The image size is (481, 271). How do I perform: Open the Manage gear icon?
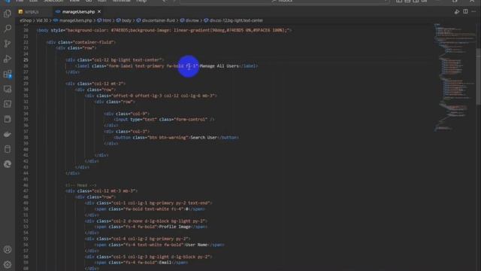(x=8, y=264)
